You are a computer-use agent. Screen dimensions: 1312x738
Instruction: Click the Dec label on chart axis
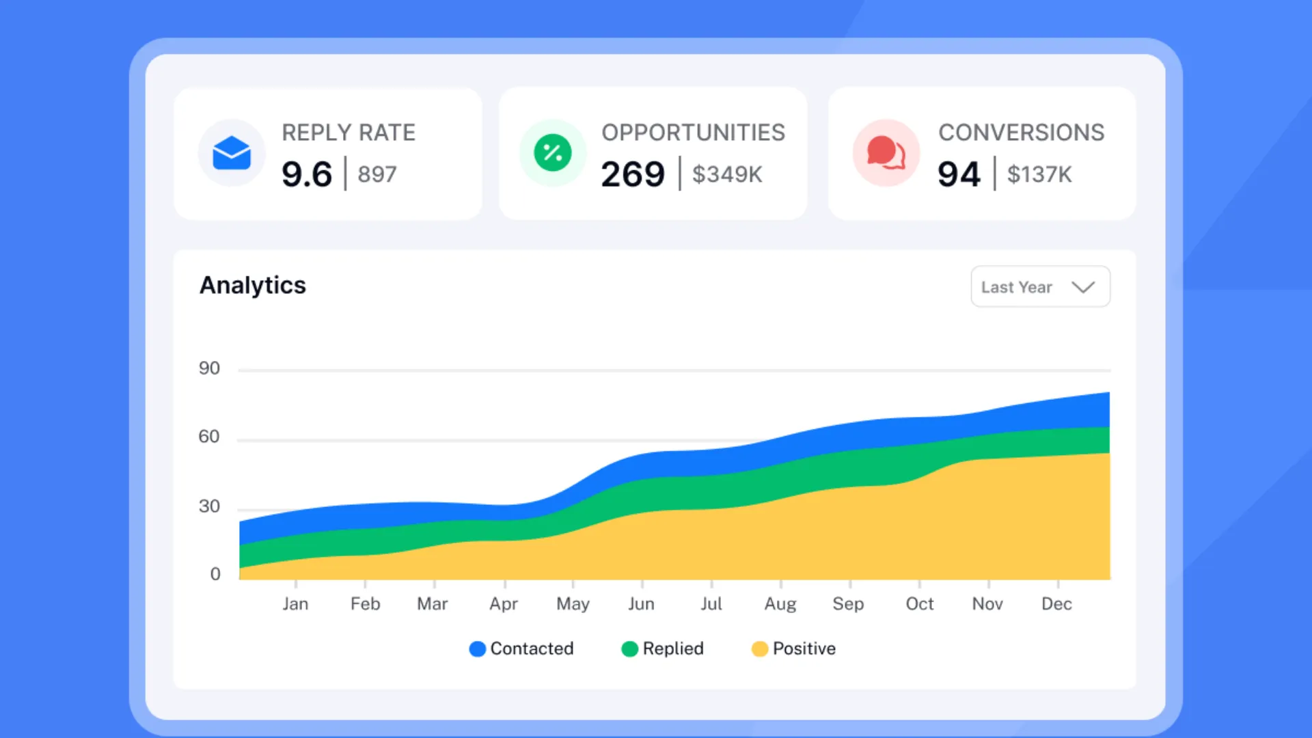point(1056,604)
